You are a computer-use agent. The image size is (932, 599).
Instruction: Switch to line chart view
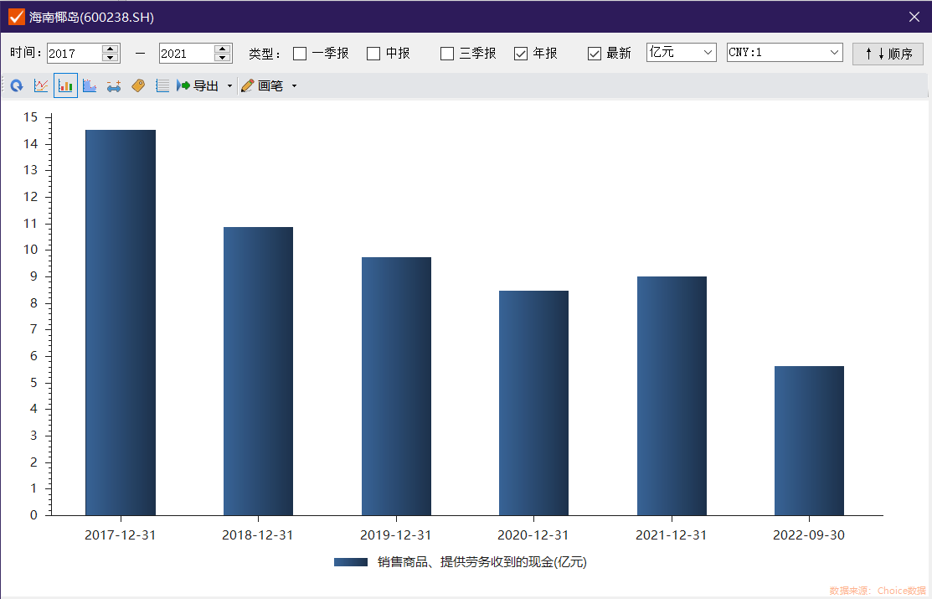point(41,85)
